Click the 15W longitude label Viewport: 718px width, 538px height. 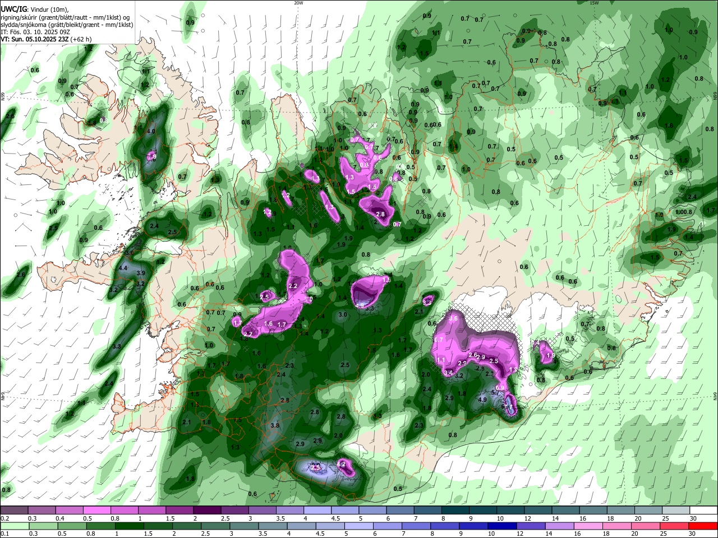594,3
